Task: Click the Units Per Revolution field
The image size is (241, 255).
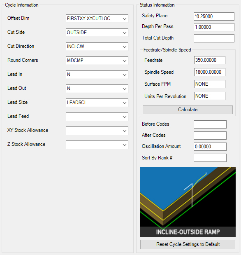Action: pos(209,96)
